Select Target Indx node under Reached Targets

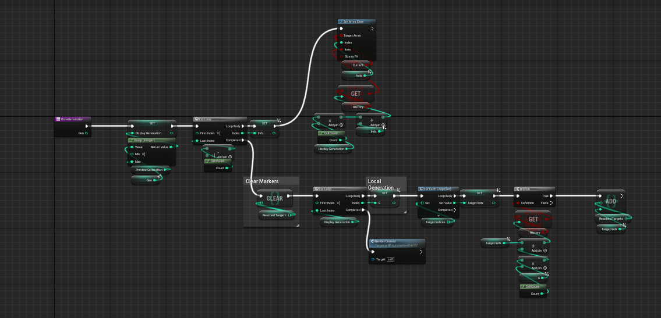click(610, 229)
